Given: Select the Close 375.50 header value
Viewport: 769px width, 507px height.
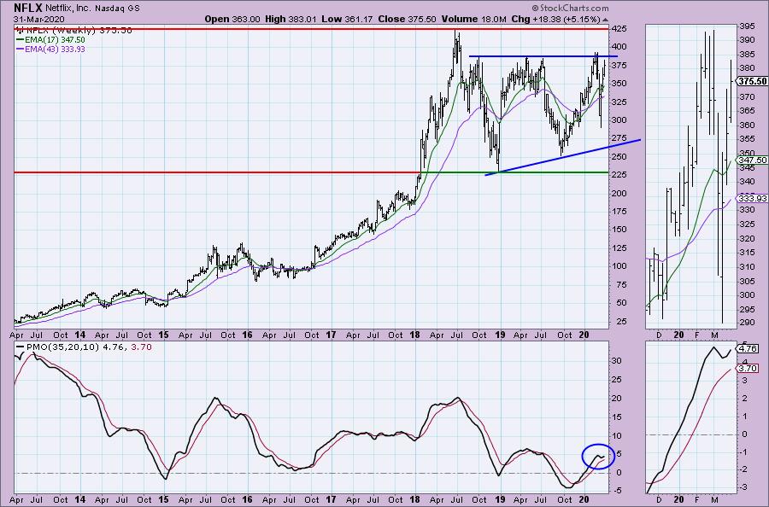Looking at the screenshot, I should 407,19.
